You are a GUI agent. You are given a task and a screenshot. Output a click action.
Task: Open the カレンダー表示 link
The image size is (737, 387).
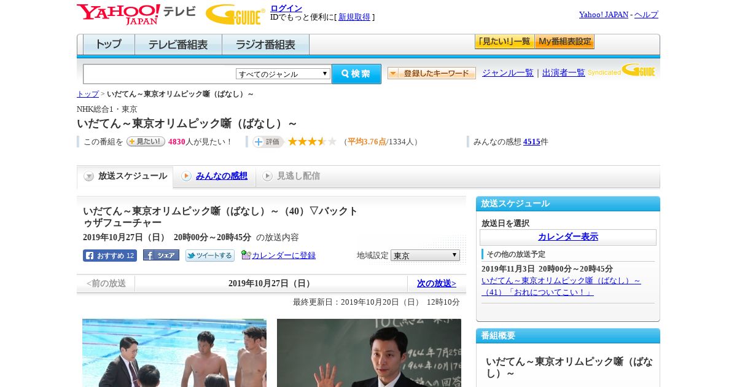click(x=568, y=237)
